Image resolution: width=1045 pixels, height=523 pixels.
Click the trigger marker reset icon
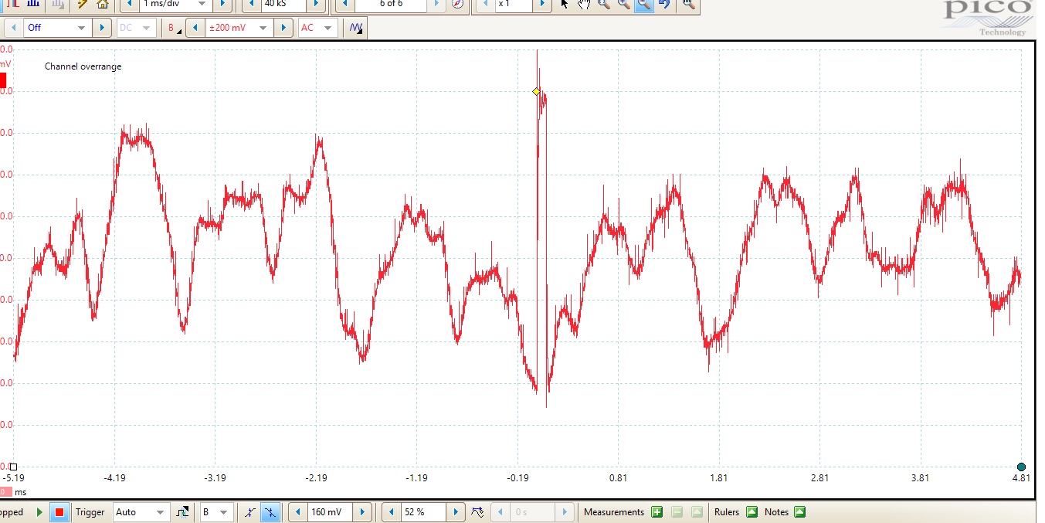[x=477, y=512]
